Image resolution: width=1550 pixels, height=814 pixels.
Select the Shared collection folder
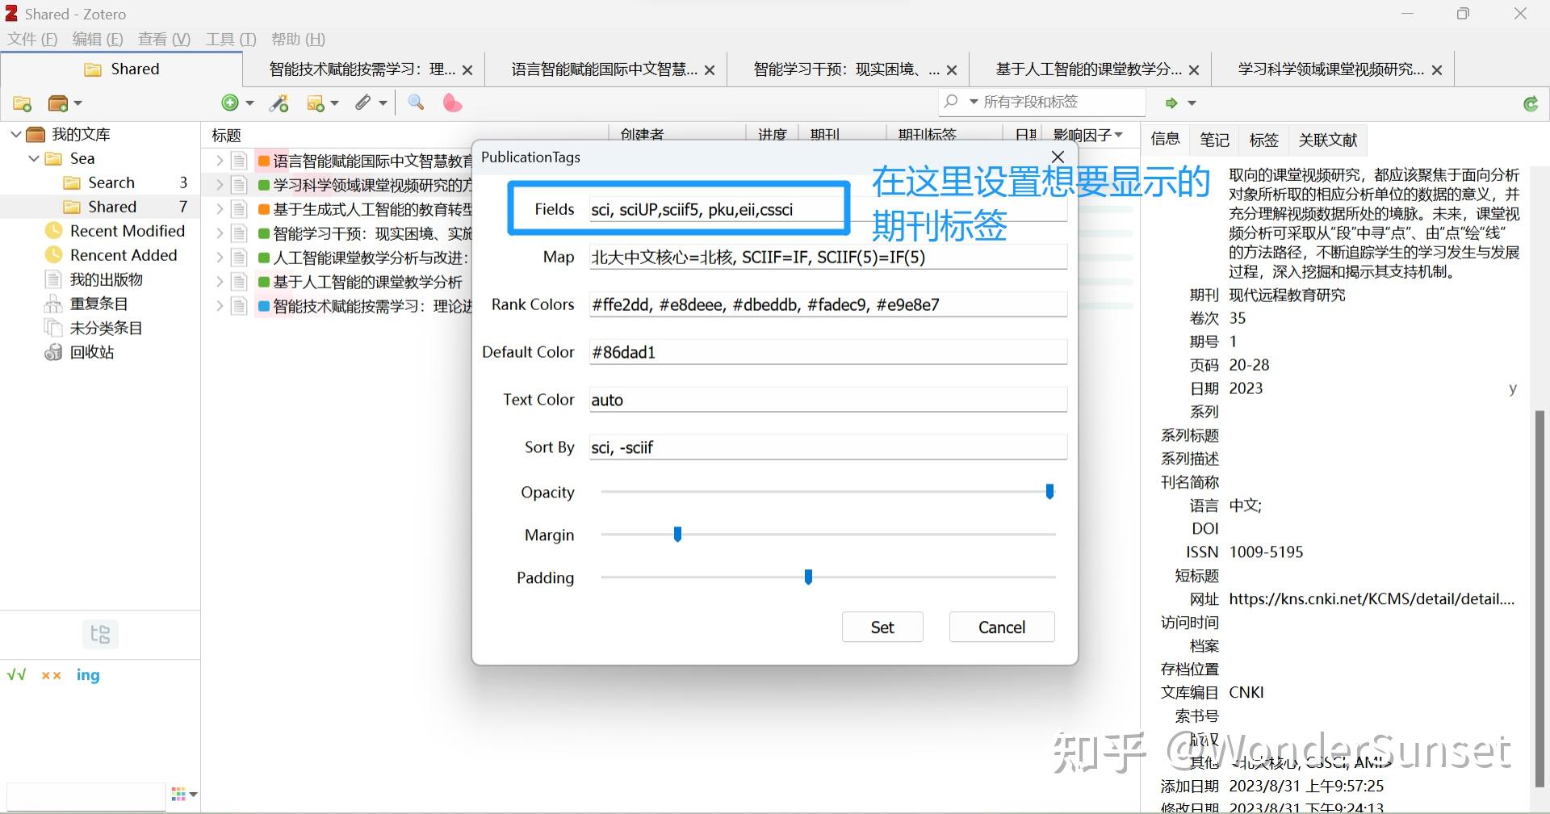coord(112,207)
